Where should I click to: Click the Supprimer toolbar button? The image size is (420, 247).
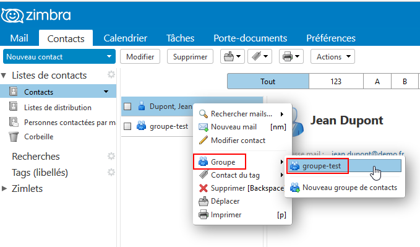click(x=190, y=56)
